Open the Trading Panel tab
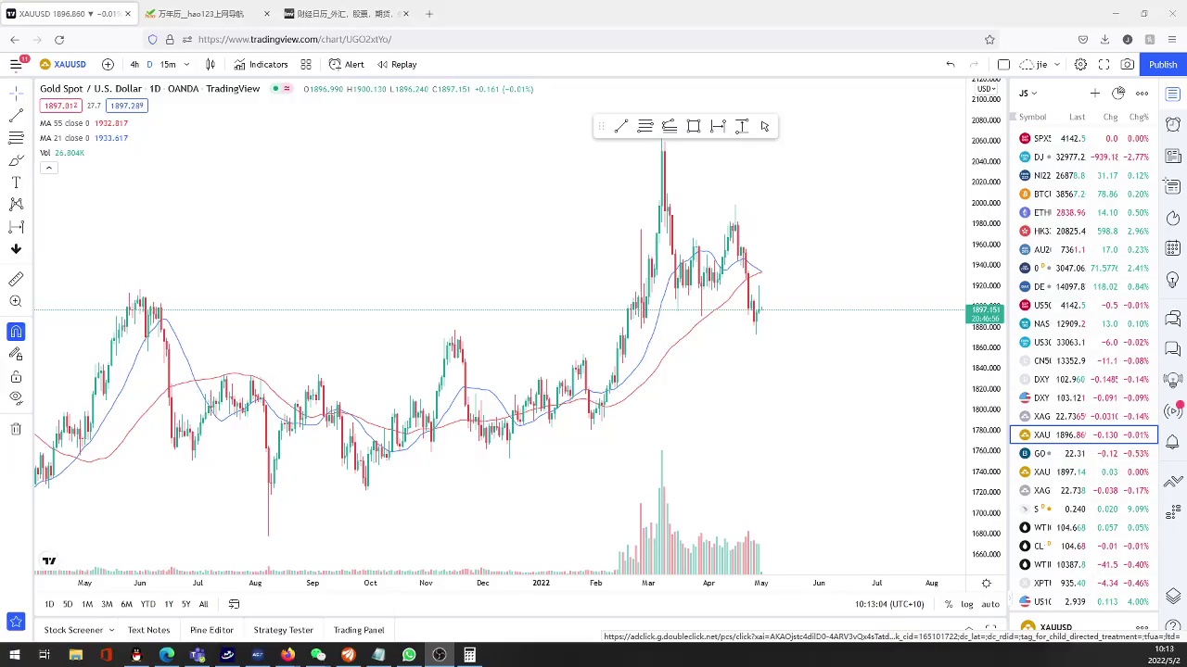The height and width of the screenshot is (667, 1187). 358,630
